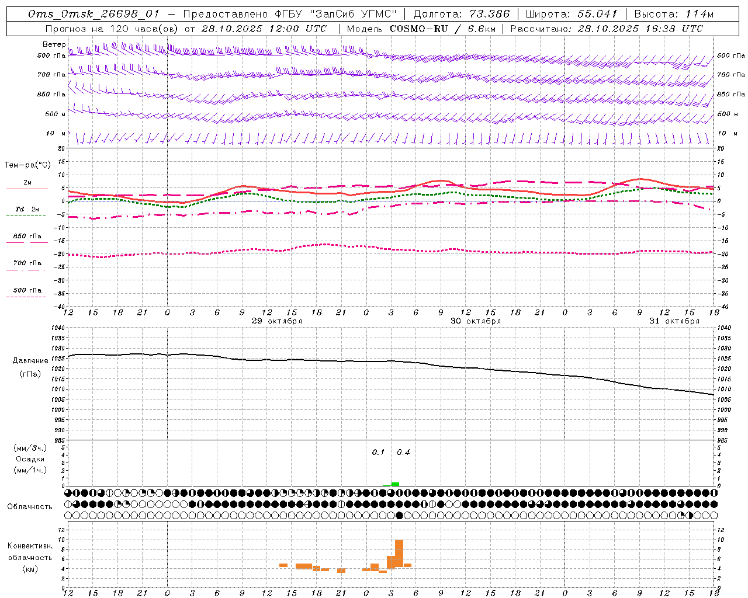Select the text Предоставлено ФГБУ "ЗапСиб УГМС"
Image resolution: width=748 pixels, height=598 pixels.
tap(290, 14)
